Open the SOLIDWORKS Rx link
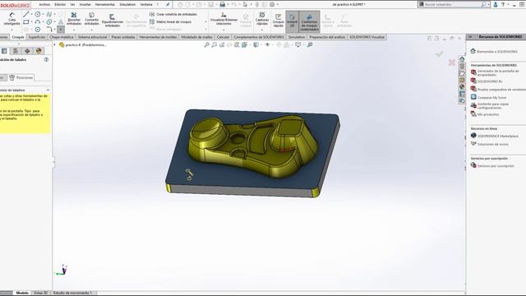 (490, 81)
